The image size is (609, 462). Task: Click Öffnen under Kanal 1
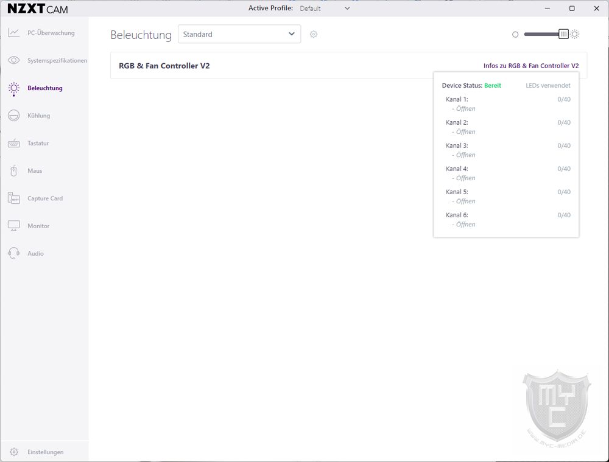tap(465, 109)
